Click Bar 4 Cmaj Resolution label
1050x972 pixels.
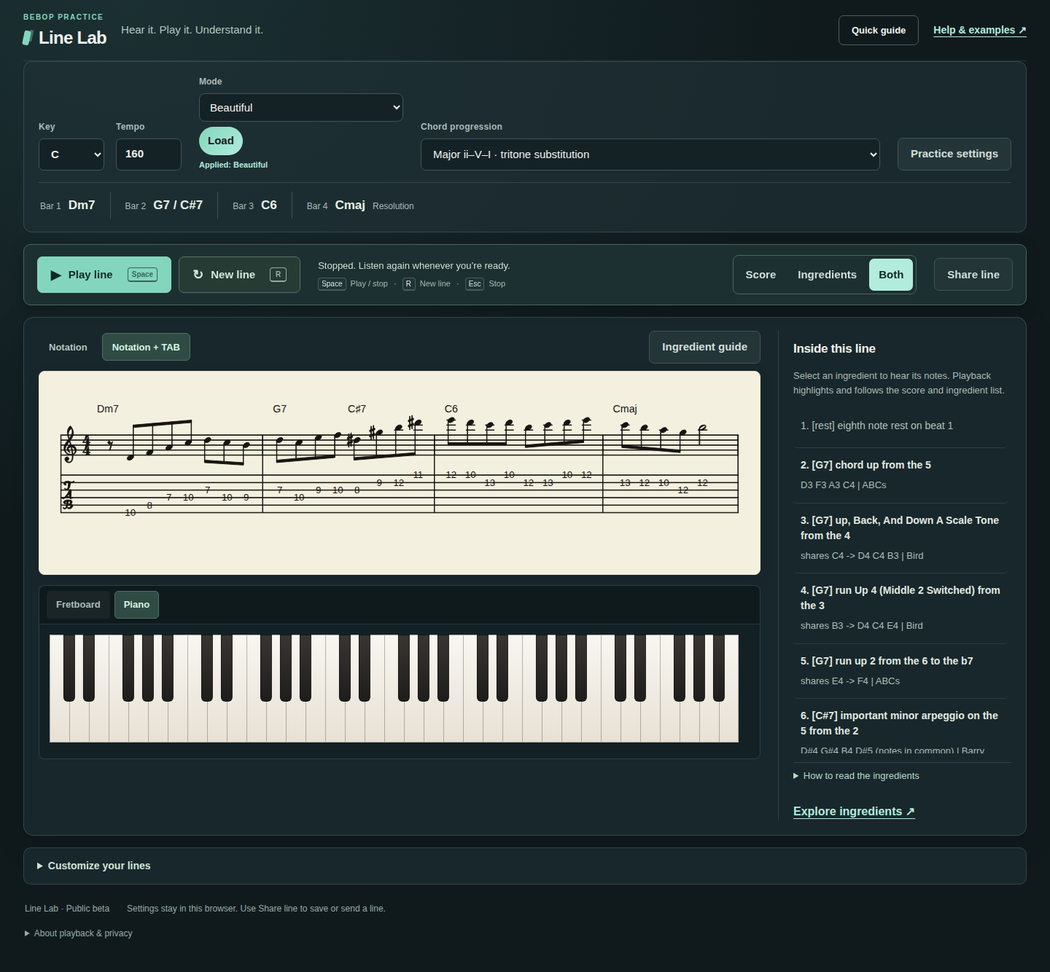(360, 205)
